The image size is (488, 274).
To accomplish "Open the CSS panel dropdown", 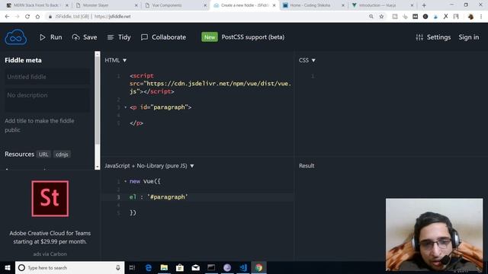I will pos(307,60).
